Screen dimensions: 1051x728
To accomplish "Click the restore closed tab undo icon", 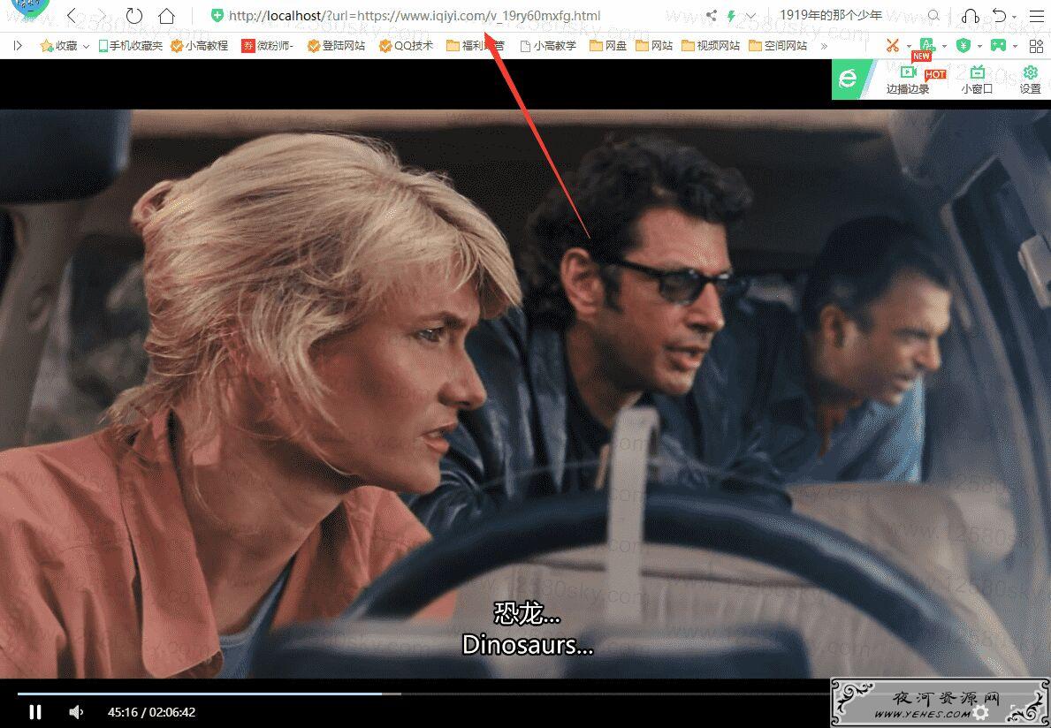I will 1000,15.
